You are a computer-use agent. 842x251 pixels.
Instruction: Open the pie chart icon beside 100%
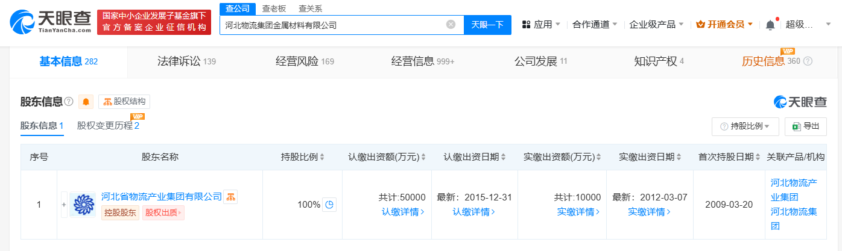pyautogui.click(x=329, y=205)
